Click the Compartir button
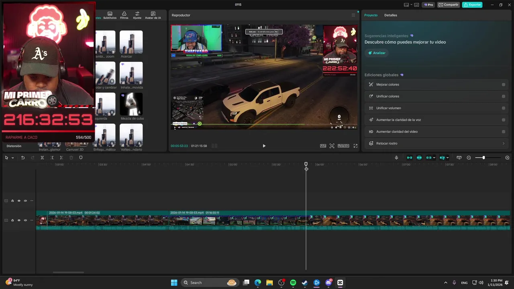Image resolution: width=514 pixels, height=289 pixels. click(x=449, y=5)
